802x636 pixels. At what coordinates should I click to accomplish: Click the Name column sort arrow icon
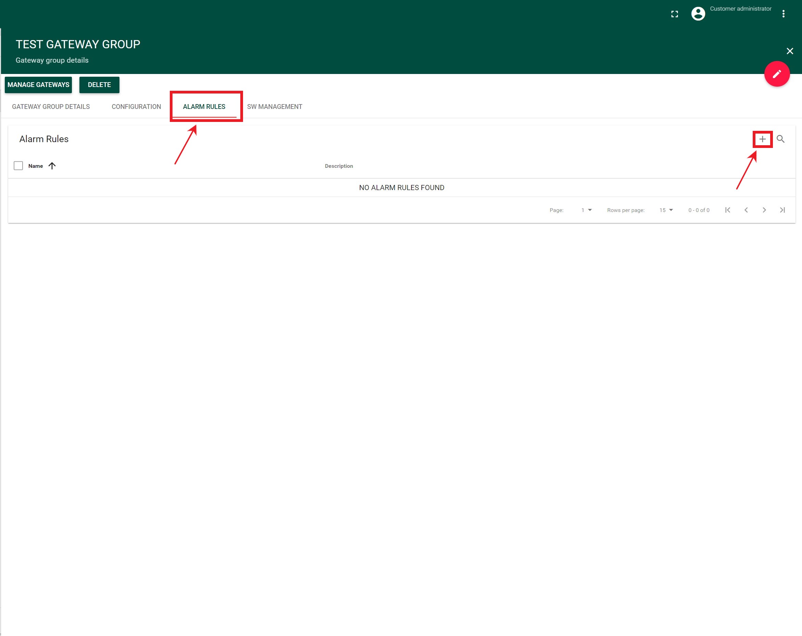pos(53,165)
